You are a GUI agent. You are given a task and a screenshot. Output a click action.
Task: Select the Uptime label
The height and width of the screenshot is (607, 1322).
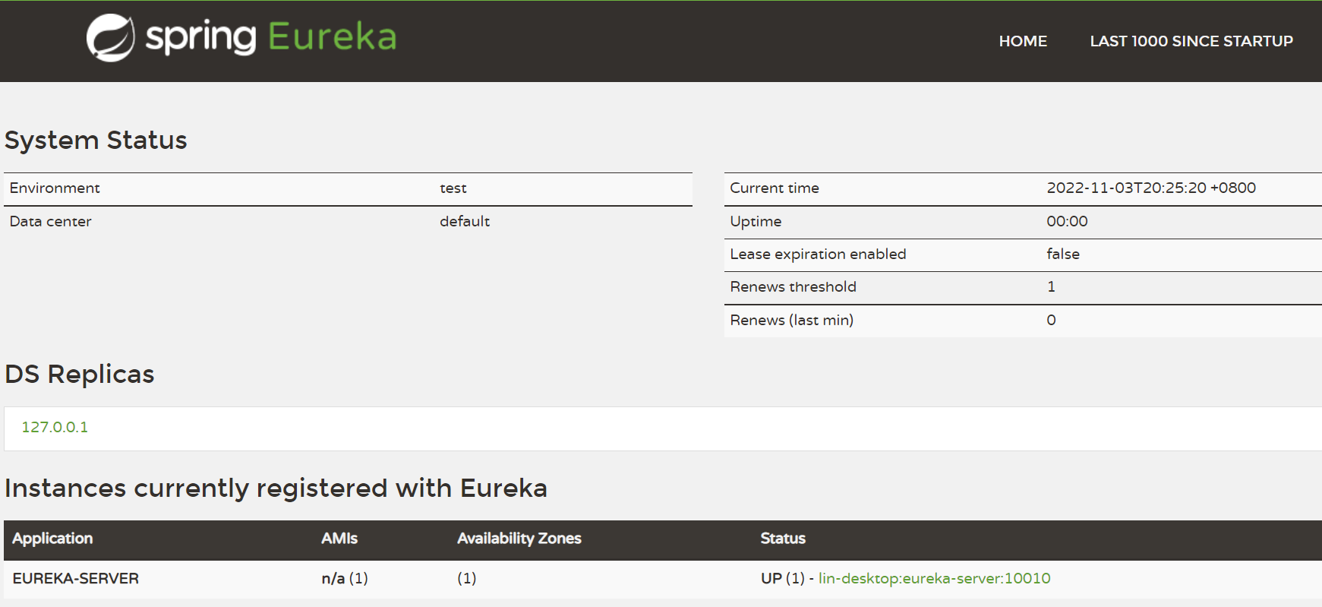756,221
